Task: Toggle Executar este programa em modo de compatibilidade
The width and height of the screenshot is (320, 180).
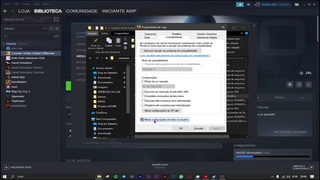Action: tap(143, 64)
